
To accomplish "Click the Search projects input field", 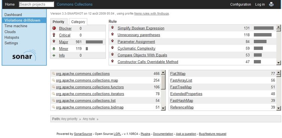I will 36,4.
